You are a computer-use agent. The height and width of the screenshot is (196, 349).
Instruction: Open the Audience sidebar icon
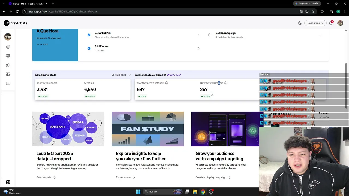pyautogui.click(x=8, y=56)
